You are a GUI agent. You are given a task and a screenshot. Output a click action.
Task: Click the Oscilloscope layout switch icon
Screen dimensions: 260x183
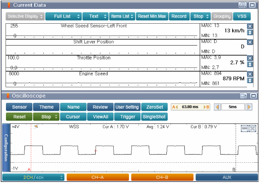[x=243, y=96]
